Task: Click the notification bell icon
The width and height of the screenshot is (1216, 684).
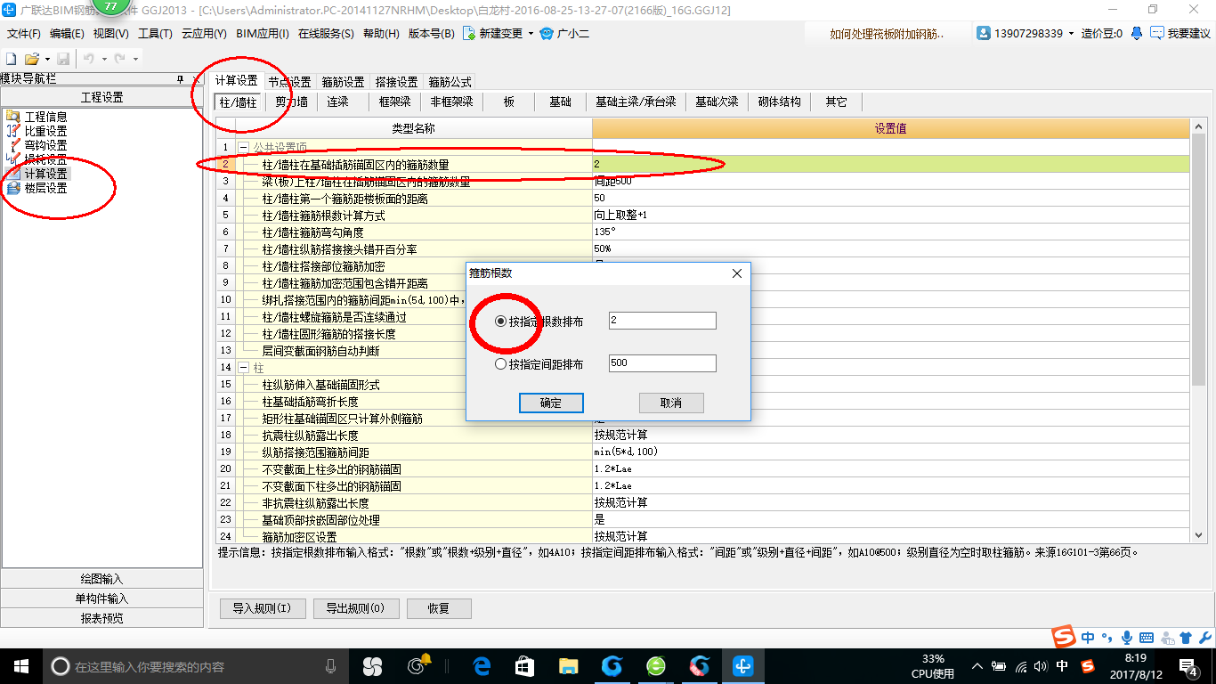Action: click(x=1137, y=33)
